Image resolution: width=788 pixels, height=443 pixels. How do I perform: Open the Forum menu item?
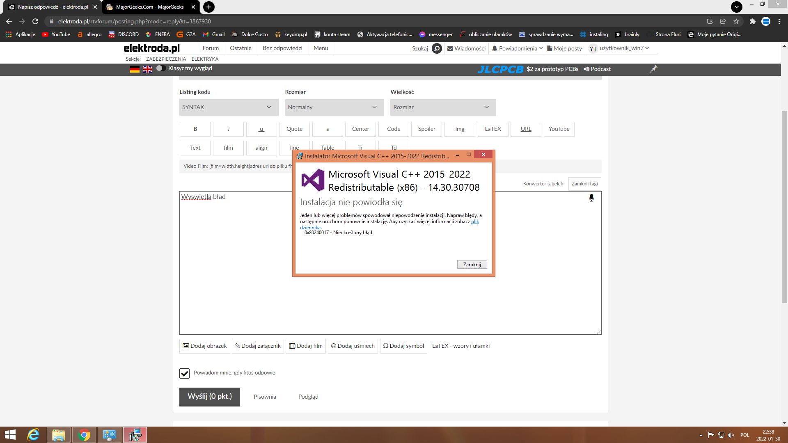211,48
